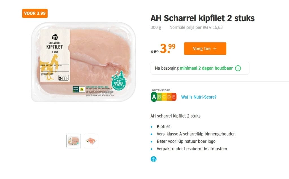The height and width of the screenshot is (179, 289).
Task: Select the packaged kipfilet thumbnail
Action: click(74, 141)
